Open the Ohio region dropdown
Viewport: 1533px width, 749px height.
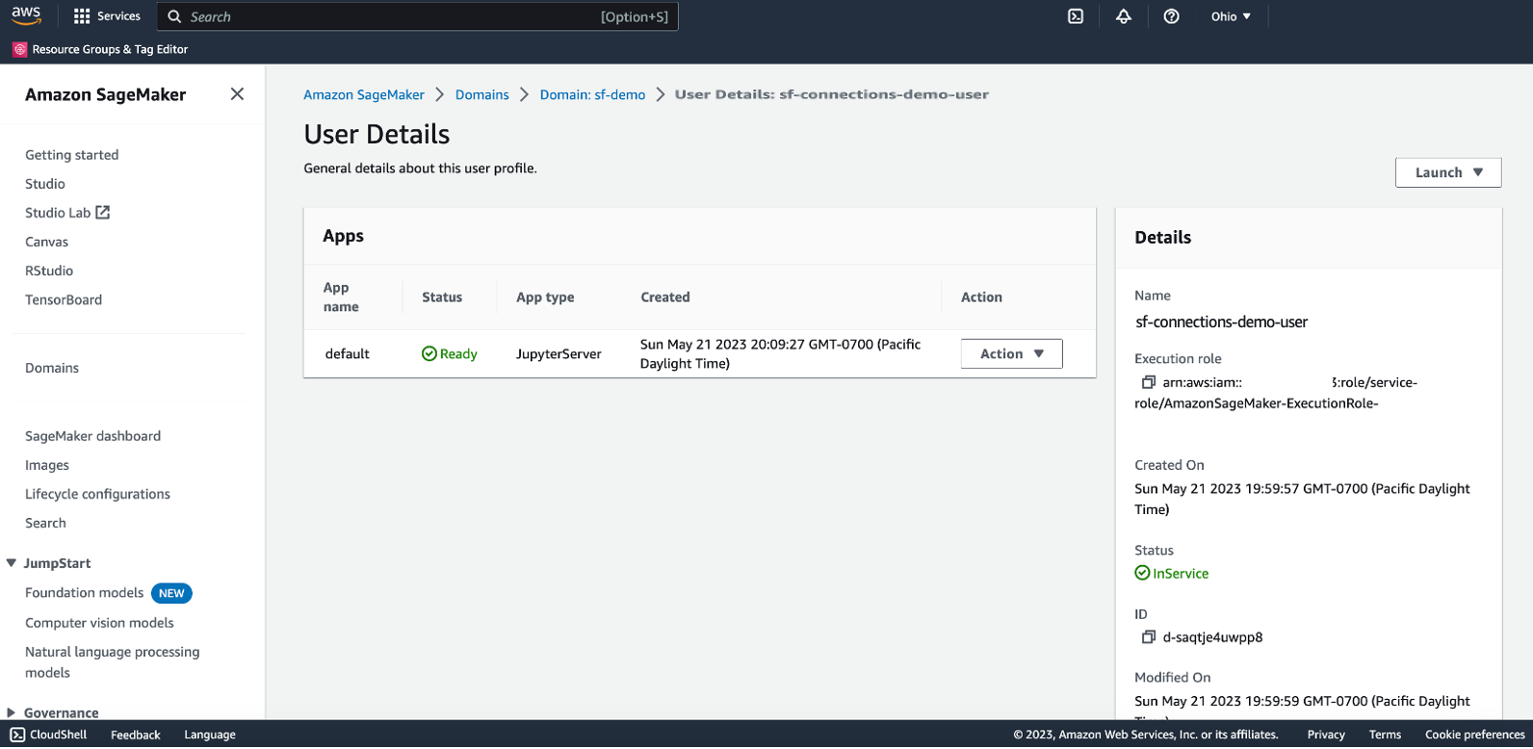[1231, 16]
